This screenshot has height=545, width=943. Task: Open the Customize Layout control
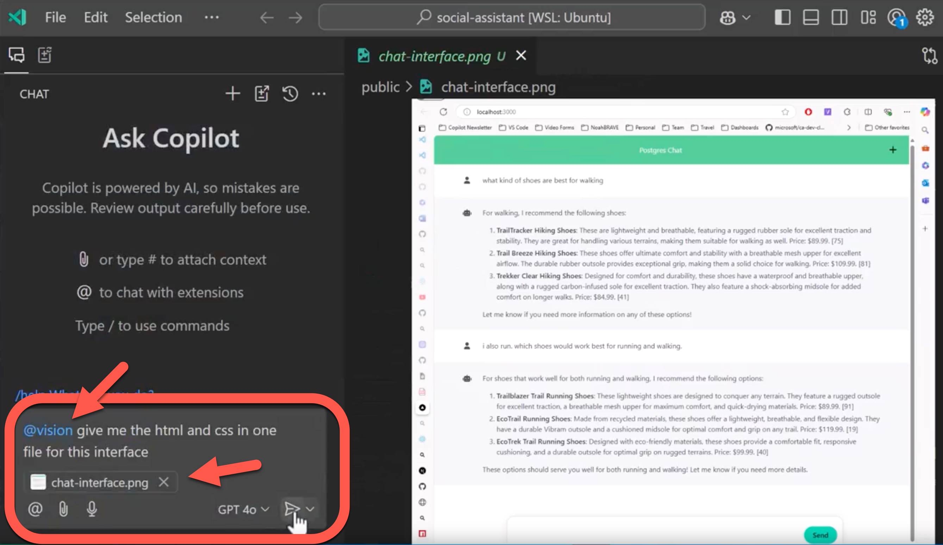[x=868, y=17]
